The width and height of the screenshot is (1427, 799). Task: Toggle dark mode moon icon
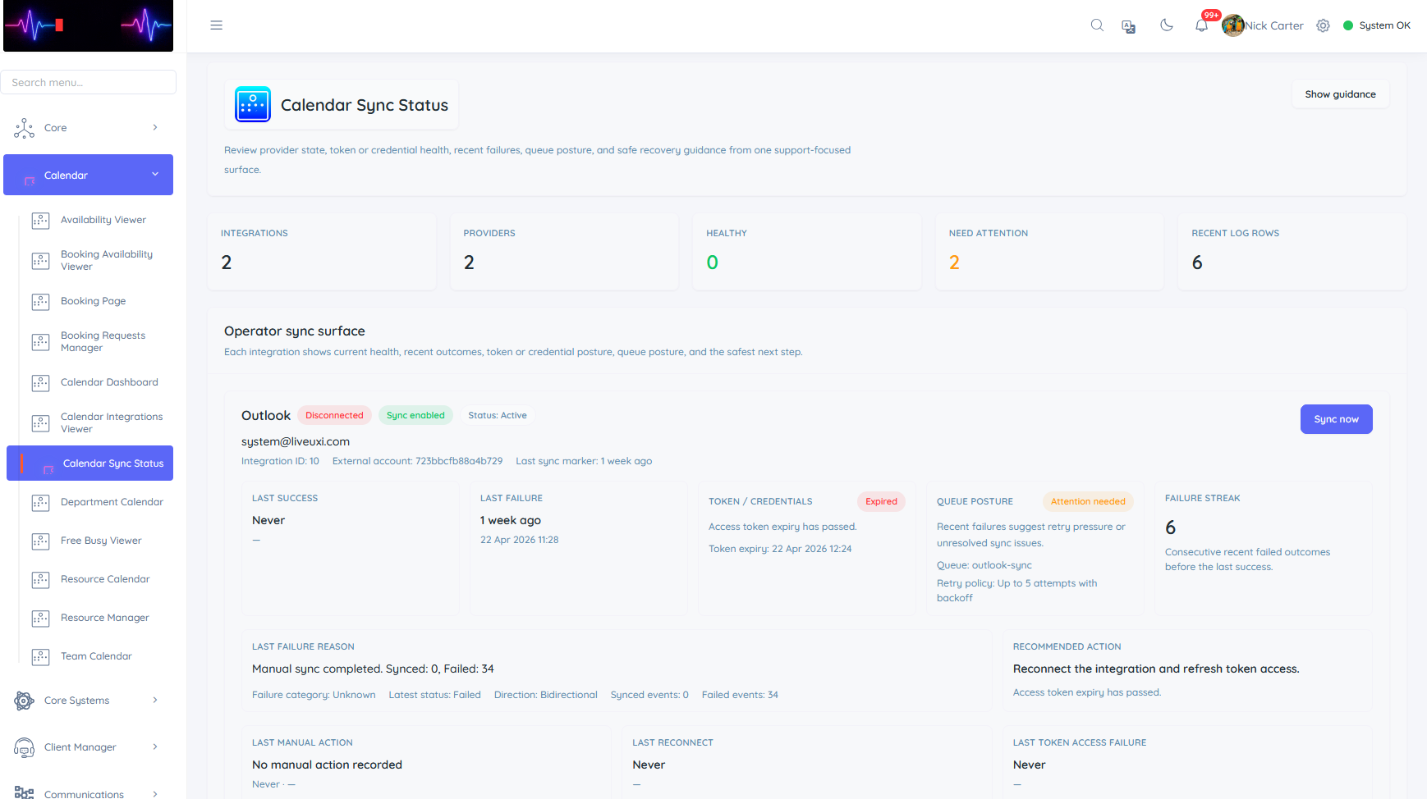click(1166, 25)
